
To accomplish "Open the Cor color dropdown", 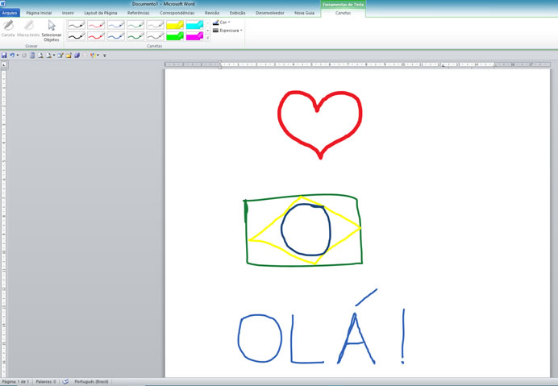I will click(x=222, y=22).
